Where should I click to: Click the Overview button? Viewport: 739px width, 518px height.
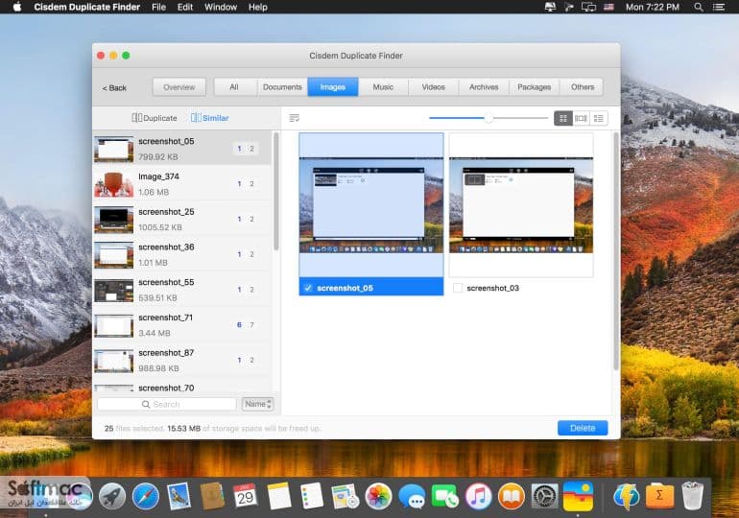[179, 87]
